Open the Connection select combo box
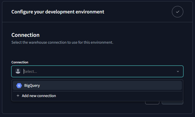This screenshot has width=195, height=117. pos(97,71)
